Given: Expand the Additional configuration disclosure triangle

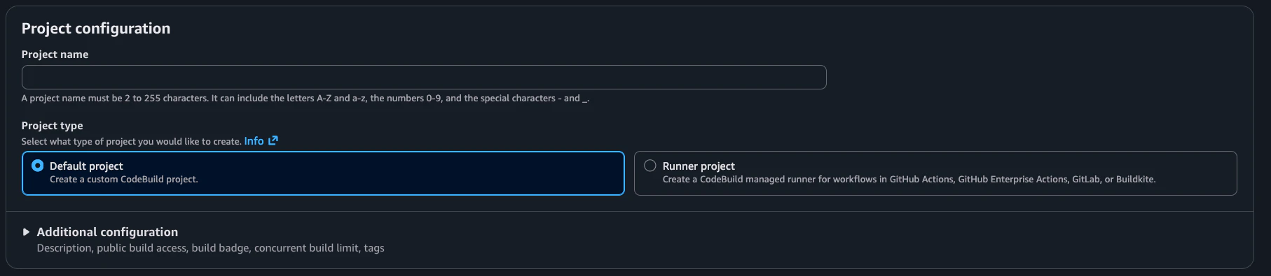Looking at the screenshot, I should pyautogui.click(x=26, y=232).
